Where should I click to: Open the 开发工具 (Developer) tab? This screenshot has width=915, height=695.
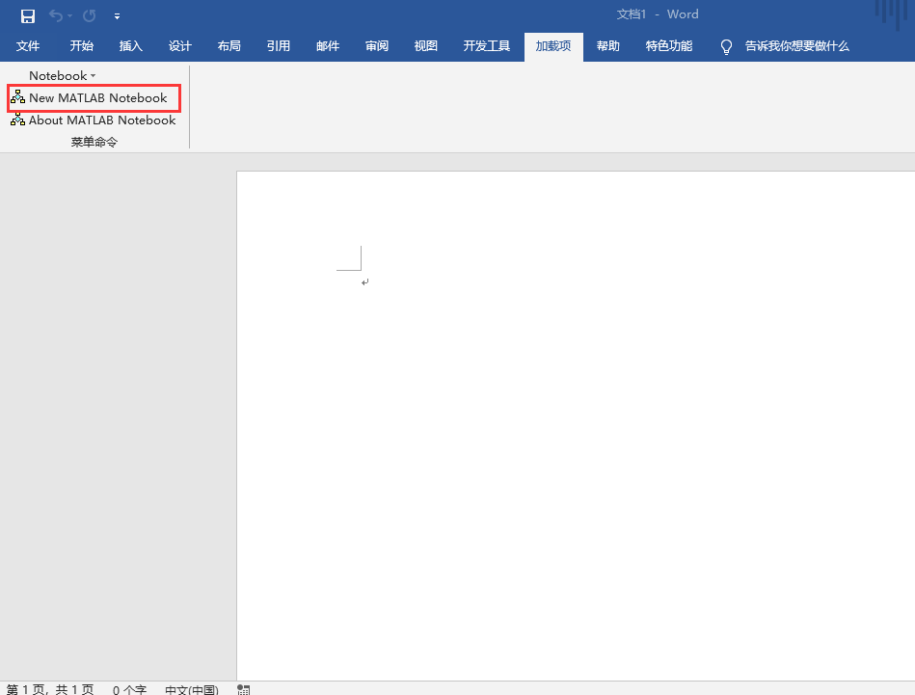click(x=486, y=45)
